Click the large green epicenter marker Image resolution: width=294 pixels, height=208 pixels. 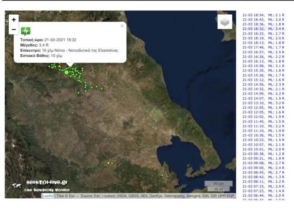coord(66,72)
